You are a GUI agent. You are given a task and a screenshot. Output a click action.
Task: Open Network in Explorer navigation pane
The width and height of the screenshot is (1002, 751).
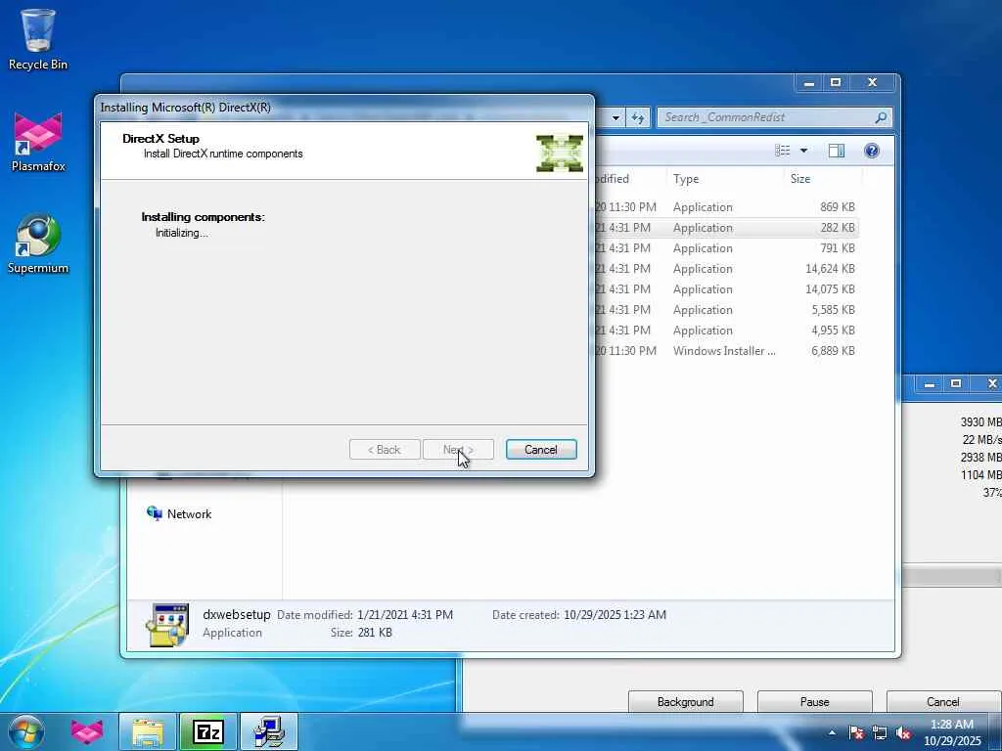180,513
